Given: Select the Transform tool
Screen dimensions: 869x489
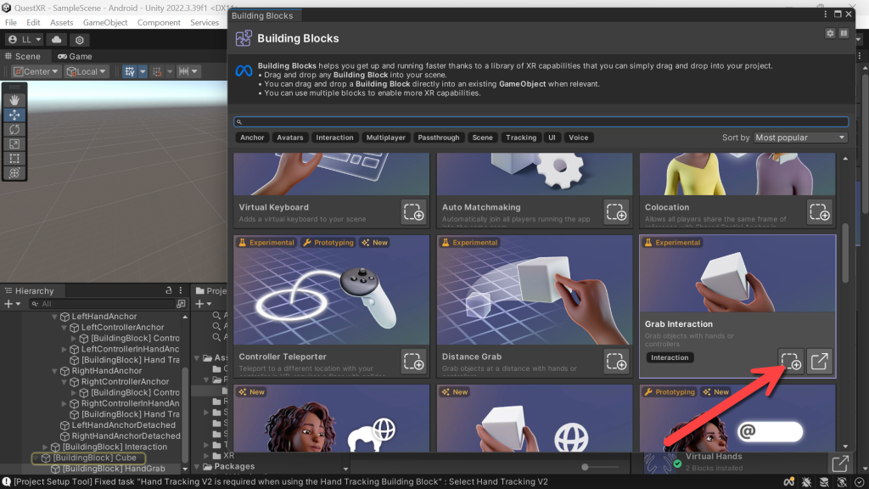Looking at the screenshot, I should click(14, 173).
